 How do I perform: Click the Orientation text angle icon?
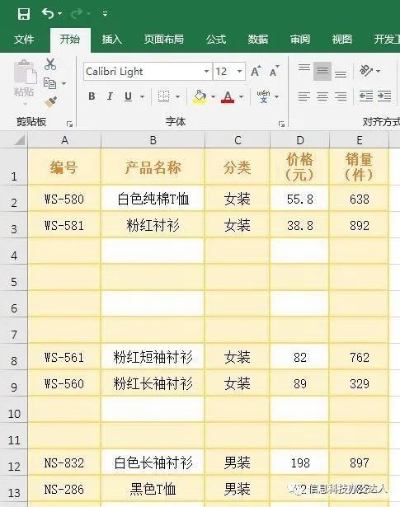366,70
